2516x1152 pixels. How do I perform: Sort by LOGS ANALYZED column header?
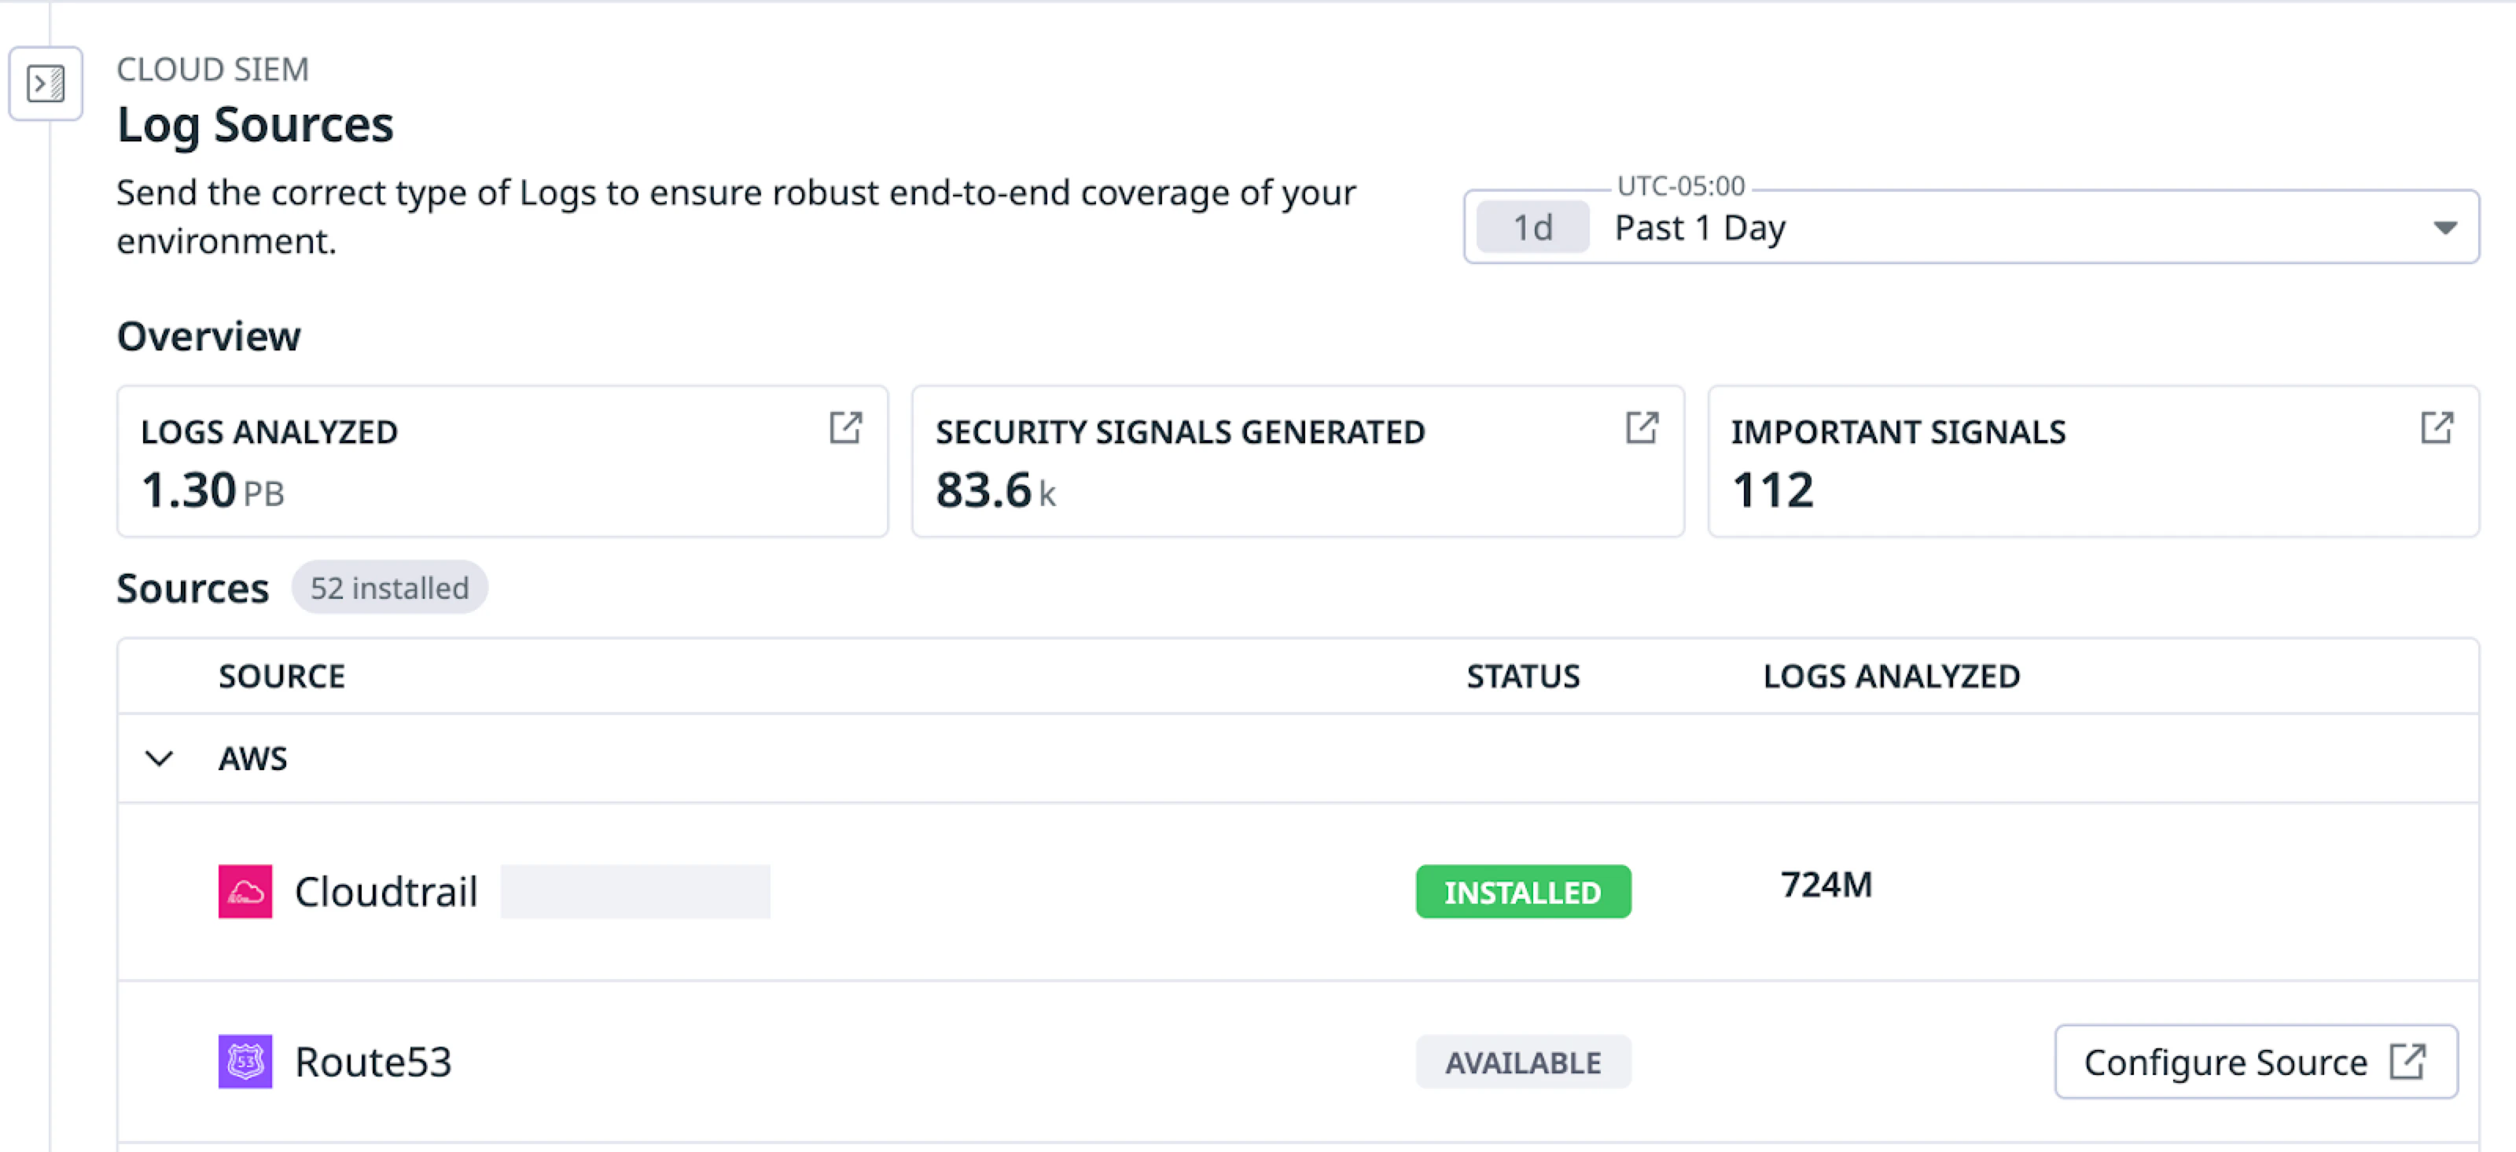(x=1890, y=677)
